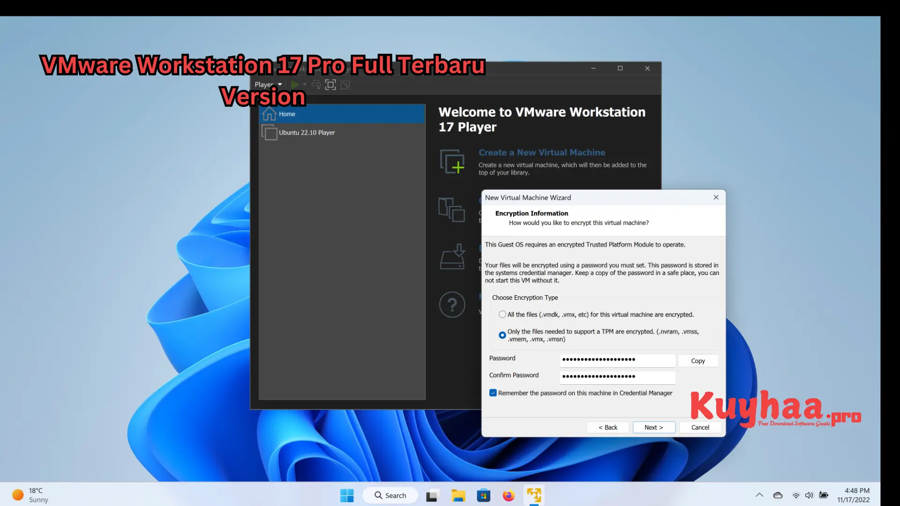Click Create a New Virtual Machine link
The height and width of the screenshot is (506, 900).
coord(542,152)
